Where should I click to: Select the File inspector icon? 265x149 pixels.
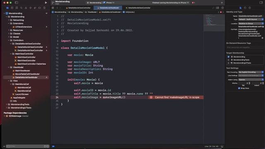[241, 8]
